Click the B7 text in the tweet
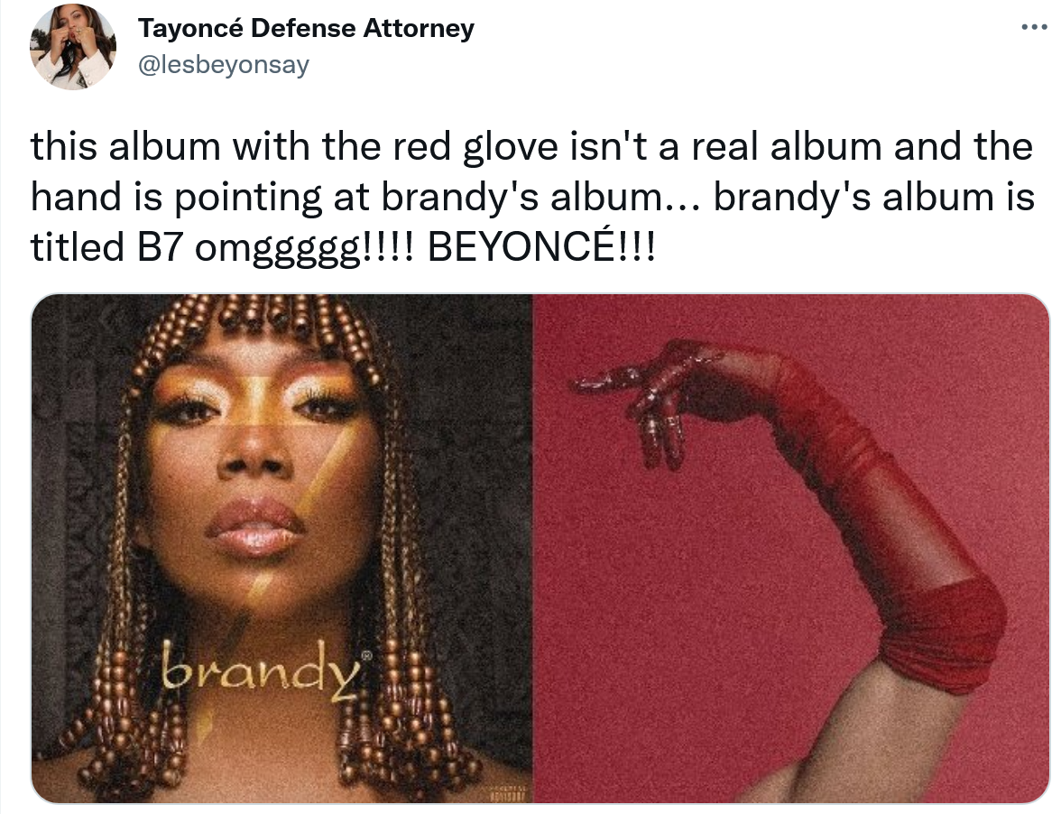This screenshot has width=1061, height=814. point(161,247)
